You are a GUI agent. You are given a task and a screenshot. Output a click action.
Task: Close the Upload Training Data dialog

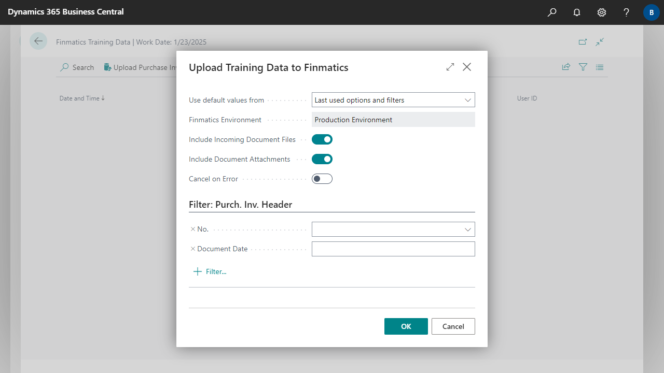click(x=467, y=67)
